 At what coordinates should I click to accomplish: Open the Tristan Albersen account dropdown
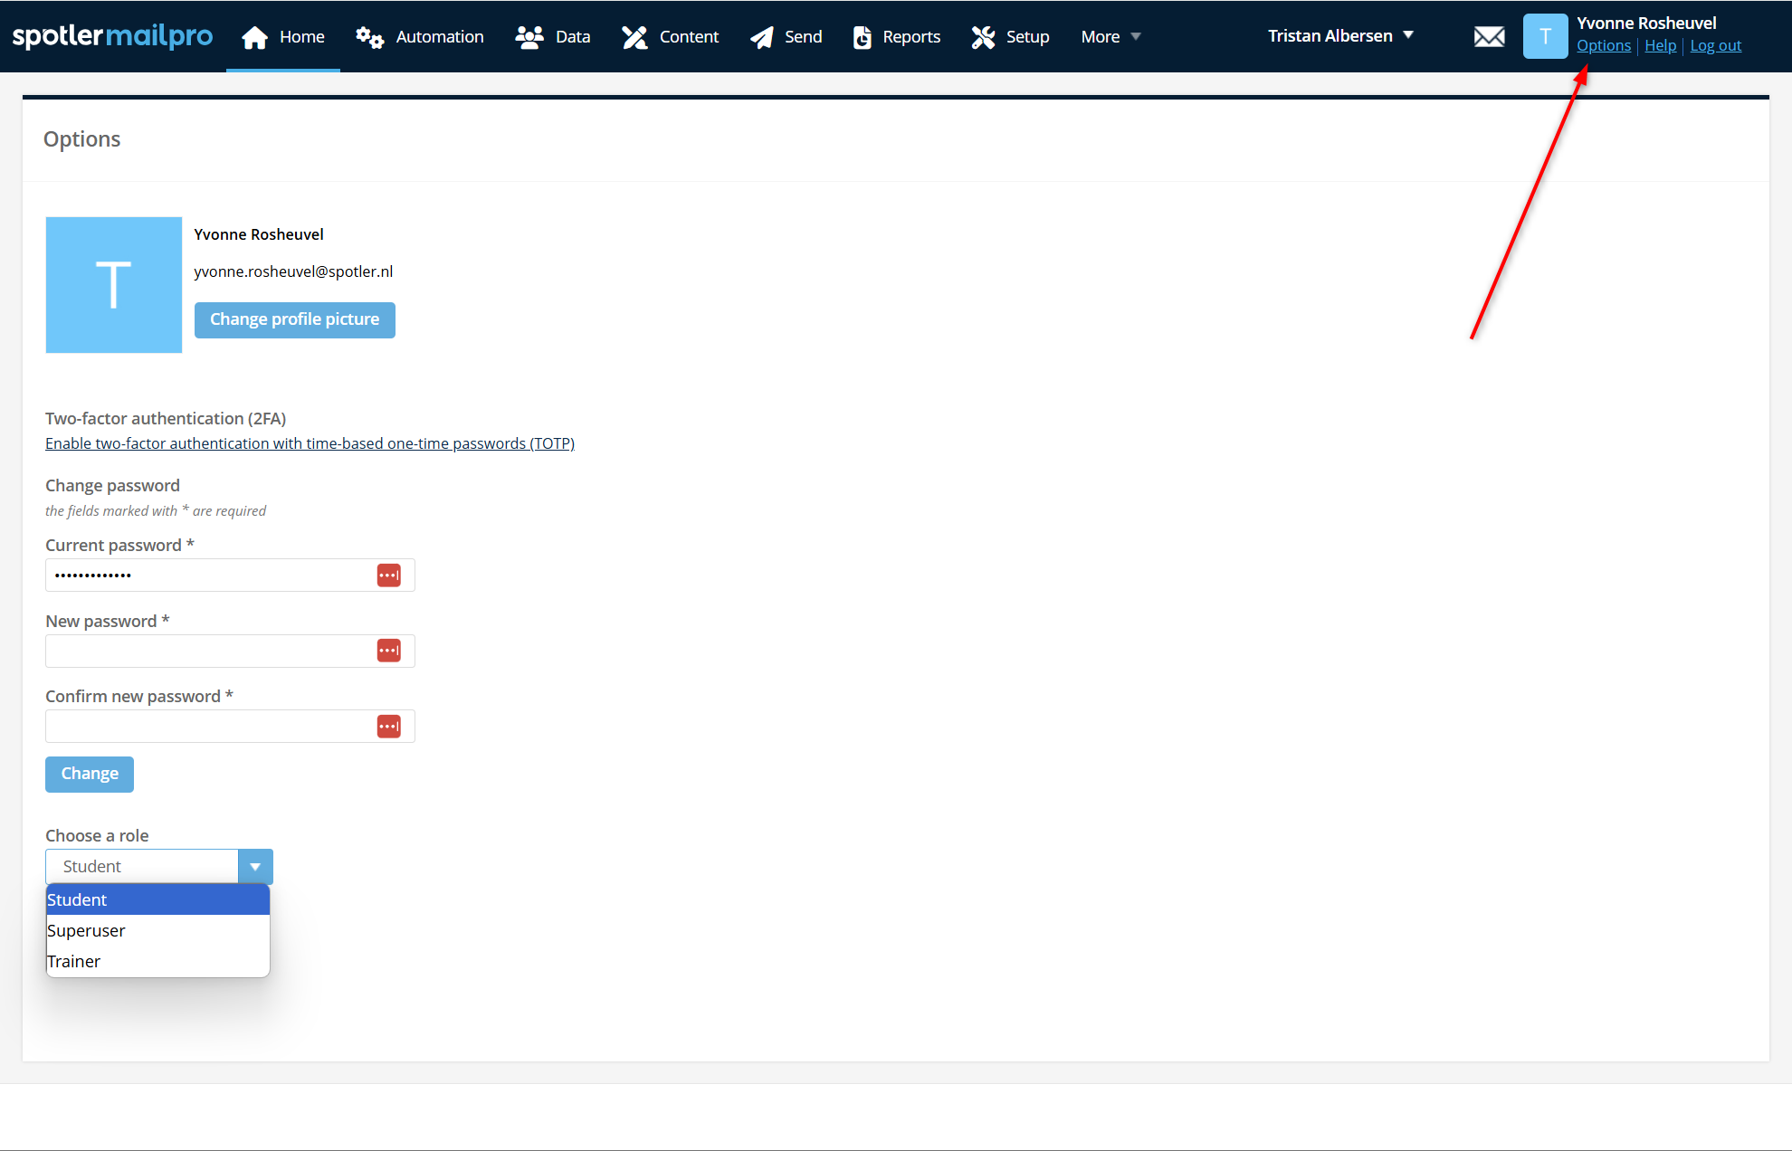1339,36
